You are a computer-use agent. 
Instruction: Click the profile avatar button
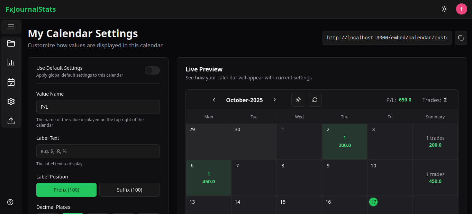[461, 9]
